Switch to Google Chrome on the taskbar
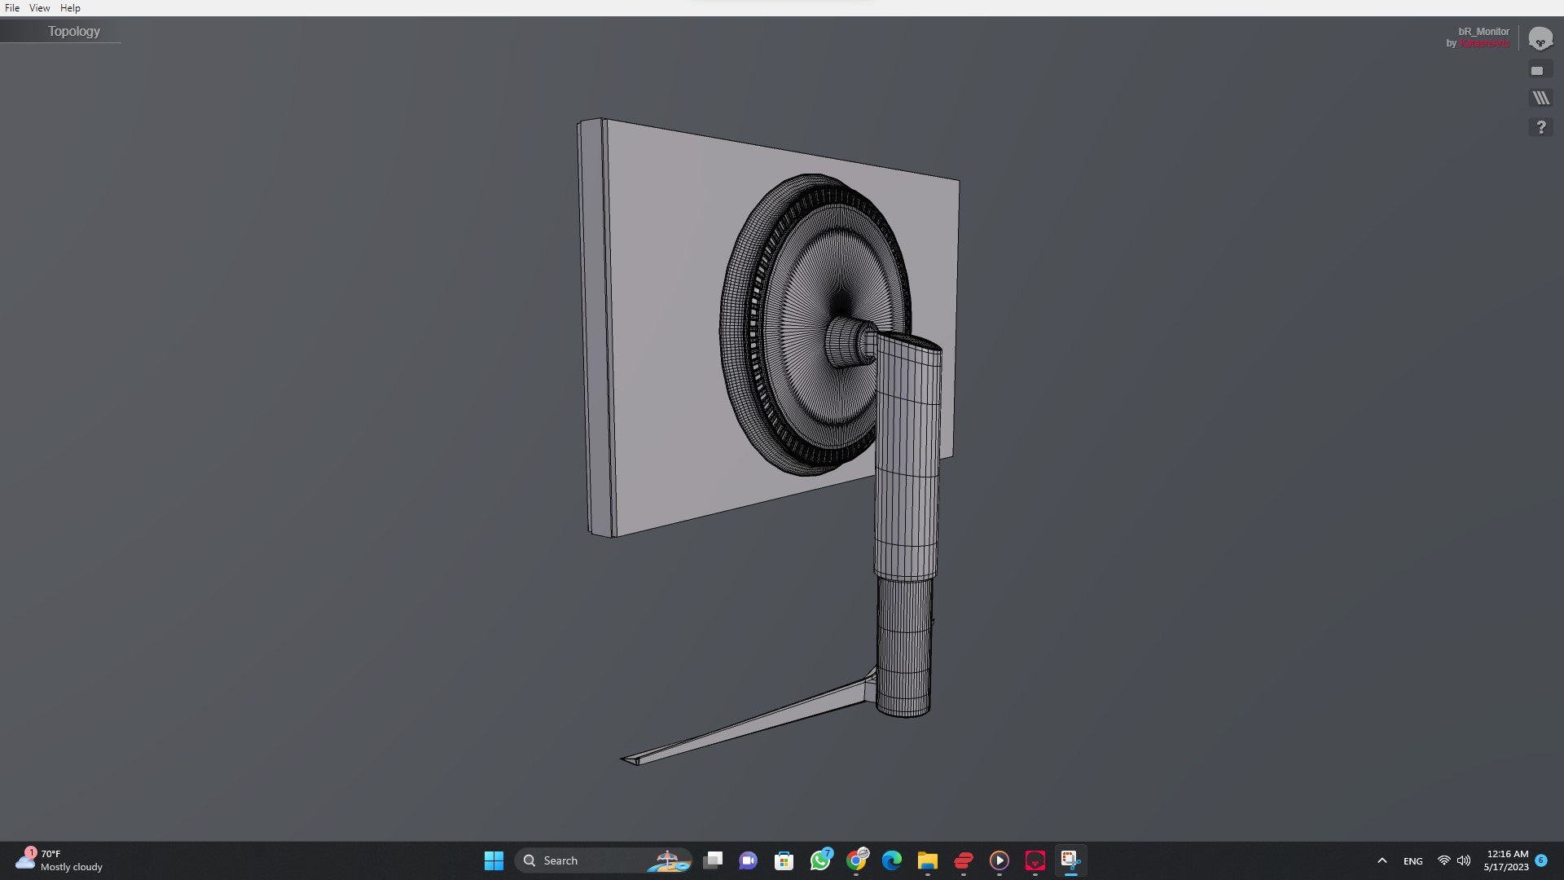Viewport: 1564px width, 880px height. [x=856, y=860]
